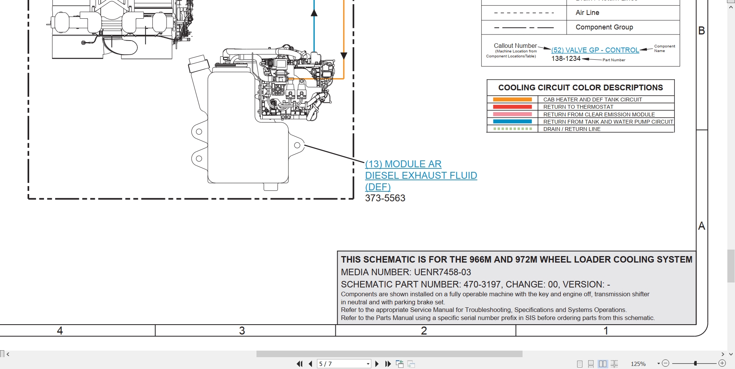
Task: Click grid row letter A
Action: coord(702,226)
